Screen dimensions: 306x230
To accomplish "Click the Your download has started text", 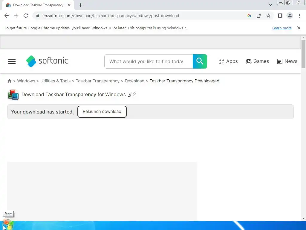I will [42, 112].
